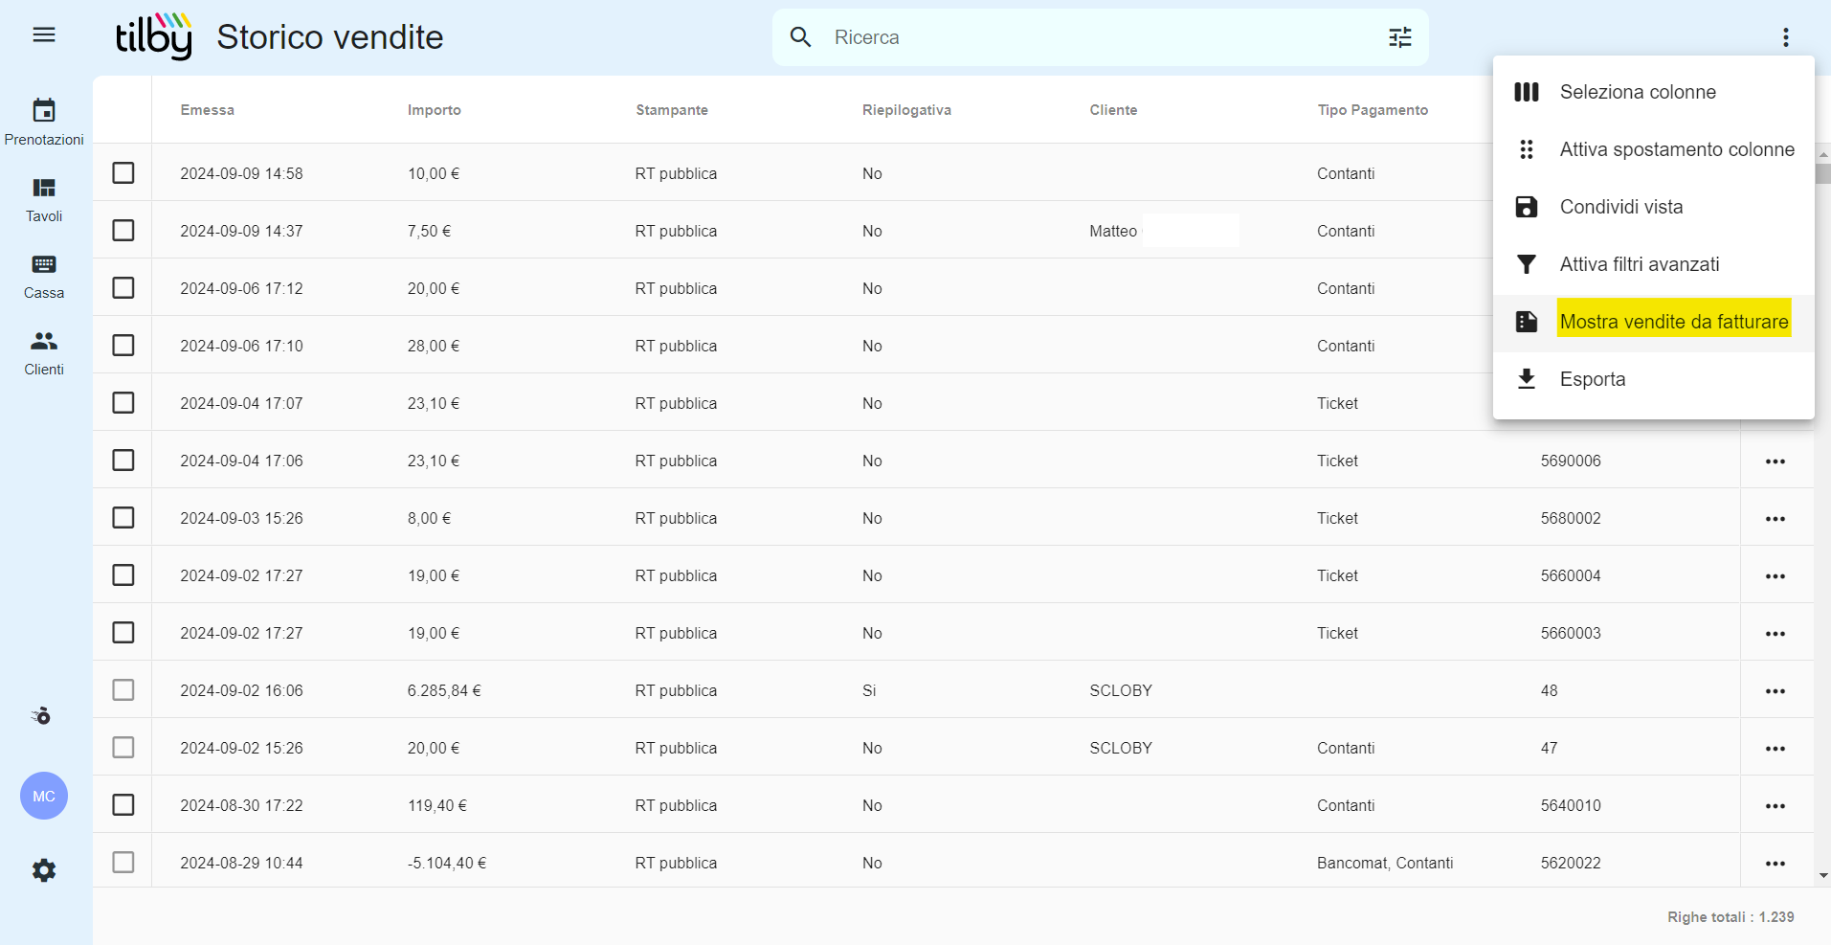Tick checkbox for sale 2024-09-09 14:58
Image resolution: width=1831 pixels, height=945 pixels.
pos(123,172)
